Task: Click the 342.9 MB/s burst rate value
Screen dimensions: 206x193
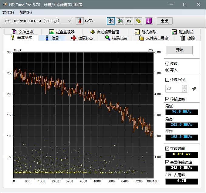Action: pyautogui.click(x=182, y=168)
